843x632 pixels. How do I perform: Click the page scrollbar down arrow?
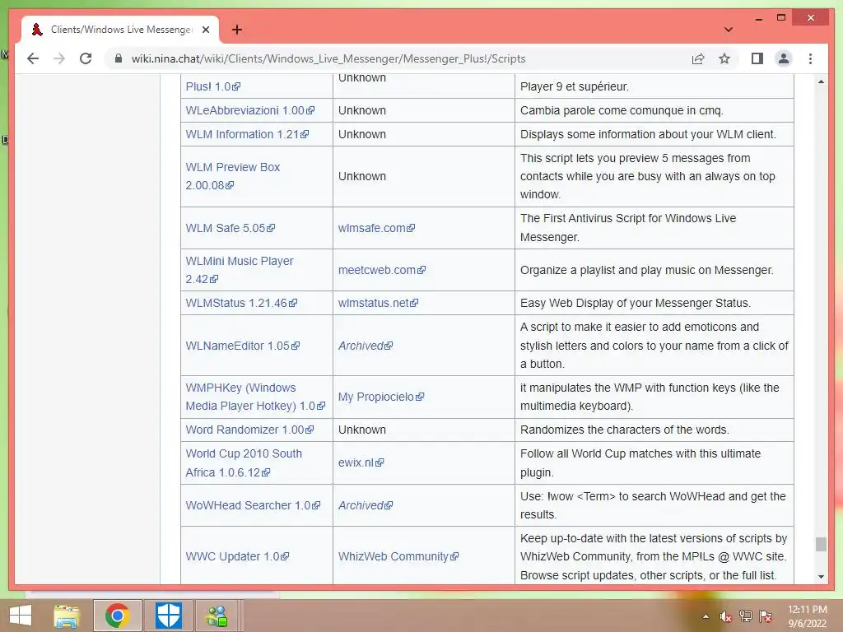[x=821, y=577]
